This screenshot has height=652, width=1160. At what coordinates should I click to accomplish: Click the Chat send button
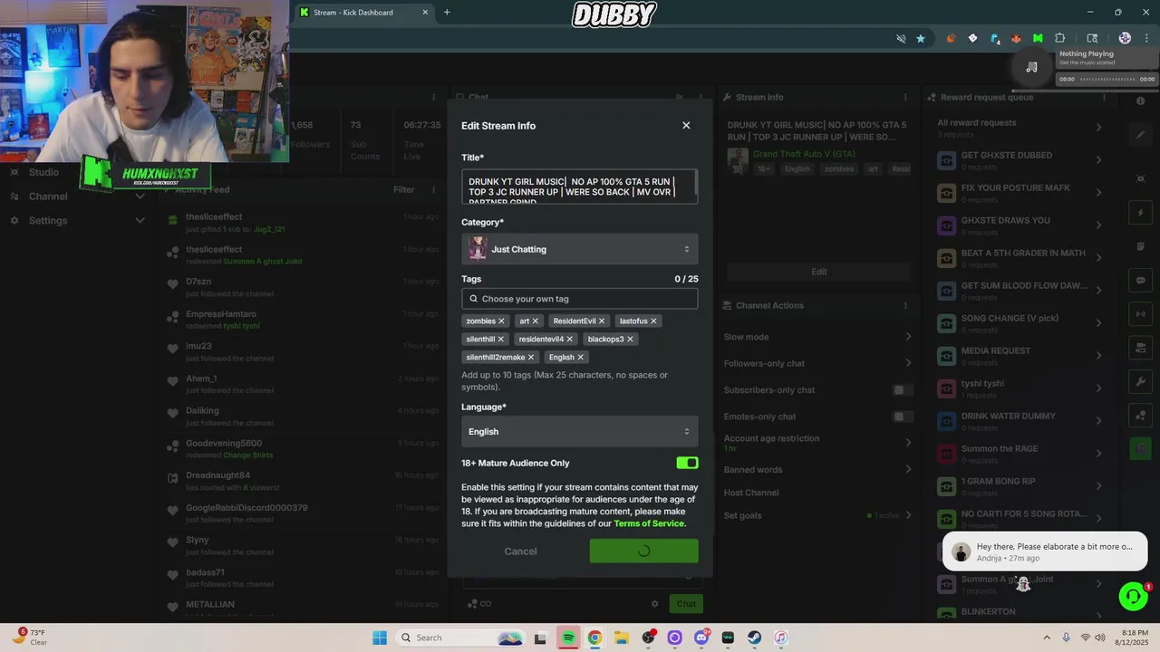pyautogui.click(x=686, y=604)
